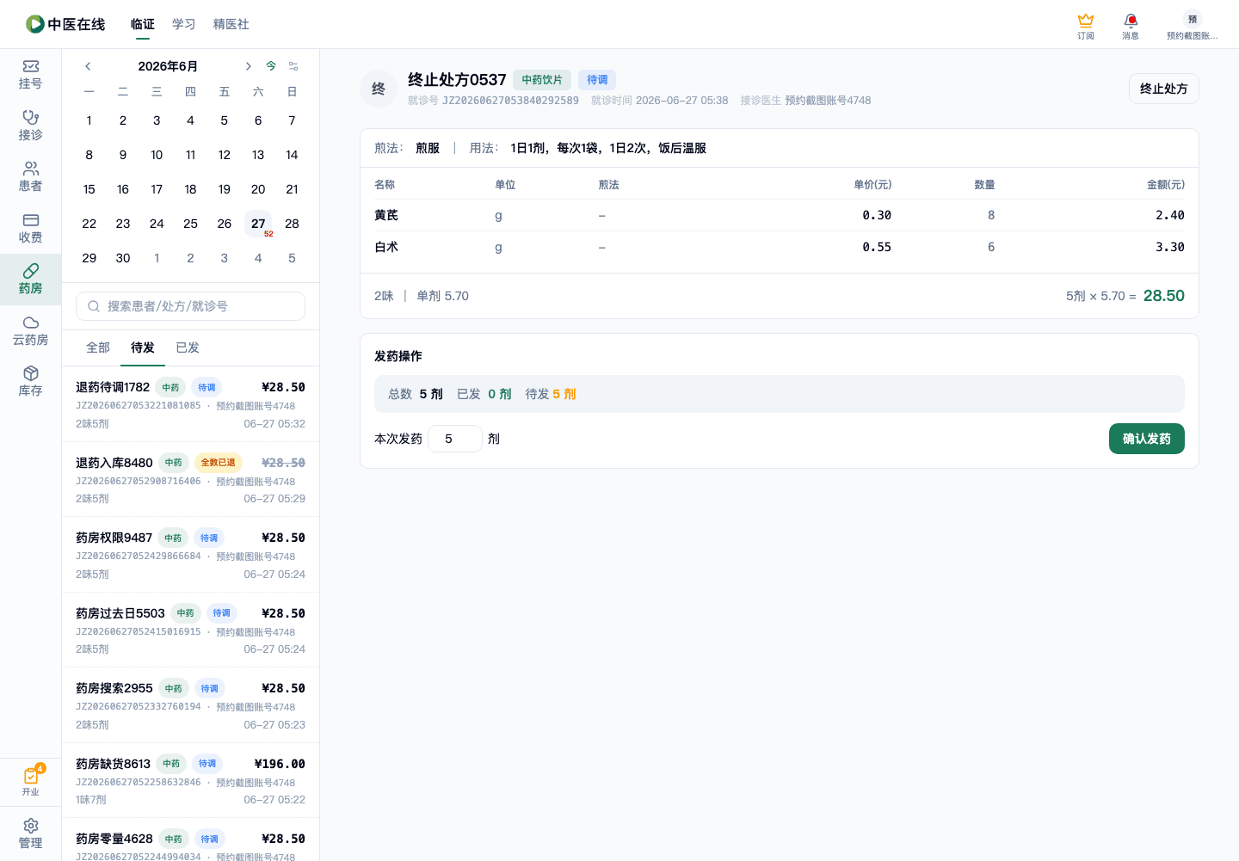This screenshot has width=1239, height=861.
Task: Click the 开业 checklist icon
Action: [30, 781]
